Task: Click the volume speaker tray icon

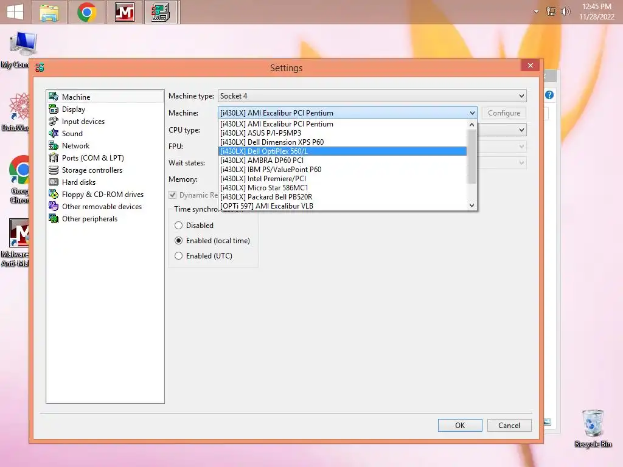Action: click(x=565, y=12)
